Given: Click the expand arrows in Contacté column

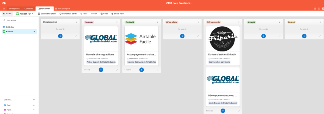Looking at the screenshot, I should [x=158, y=70].
